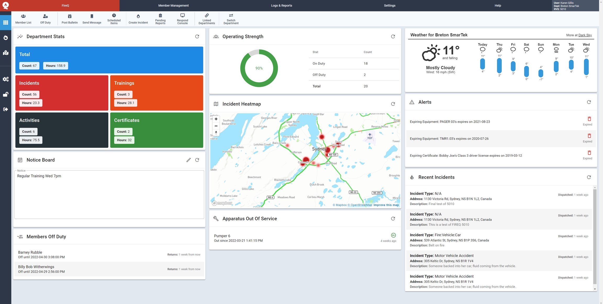The height and width of the screenshot is (304, 603).
Task: Click the Improve this map link
Action: pos(386,205)
